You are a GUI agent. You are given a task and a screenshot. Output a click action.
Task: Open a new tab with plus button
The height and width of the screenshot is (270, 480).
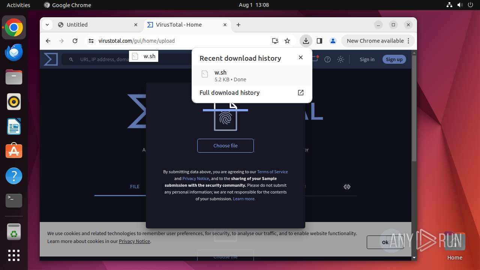[x=238, y=25]
